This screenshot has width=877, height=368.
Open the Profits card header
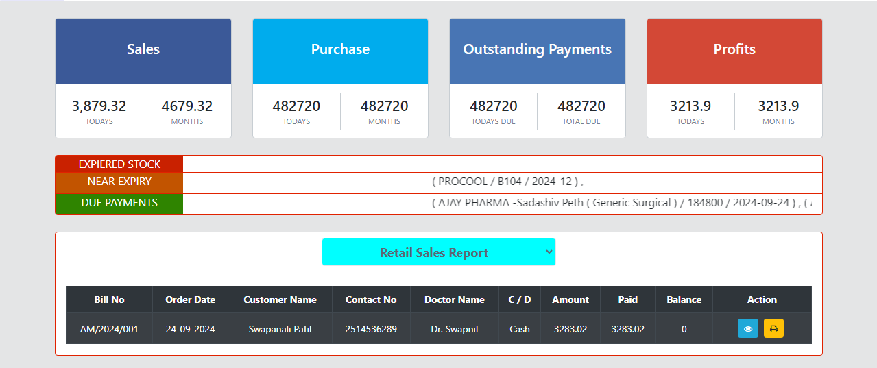(x=734, y=50)
